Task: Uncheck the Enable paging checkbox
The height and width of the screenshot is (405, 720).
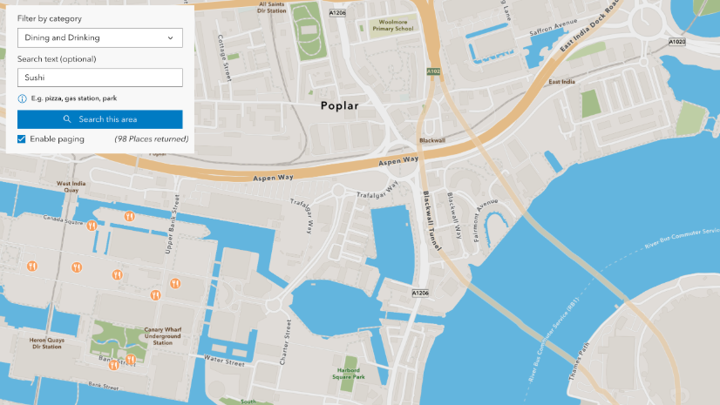Action: (22, 139)
